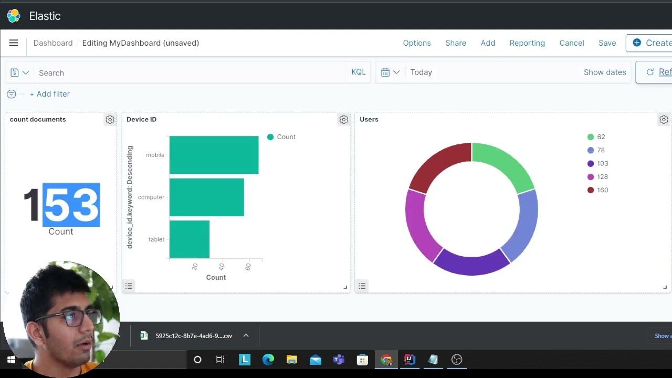Click the Users panel resize handle
Screen dimensions: 672x378
coord(665,287)
